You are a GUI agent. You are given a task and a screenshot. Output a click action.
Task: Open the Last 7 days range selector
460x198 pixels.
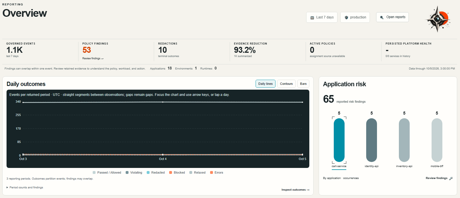[322, 17]
